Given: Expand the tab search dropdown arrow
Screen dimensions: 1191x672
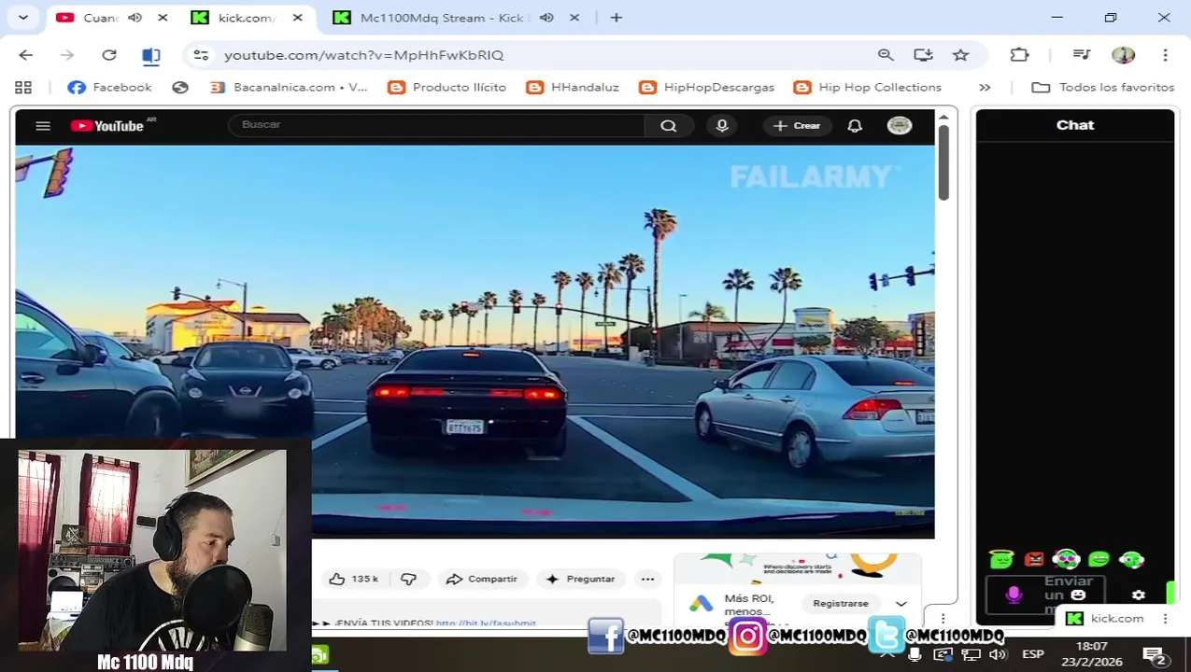Looking at the screenshot, I should (23, 18).
